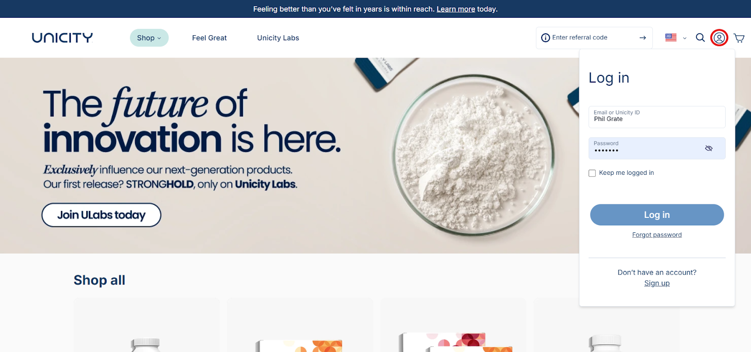Click the blue Log in button
Viewport: 751px width, 352px height.
[657, 215]
